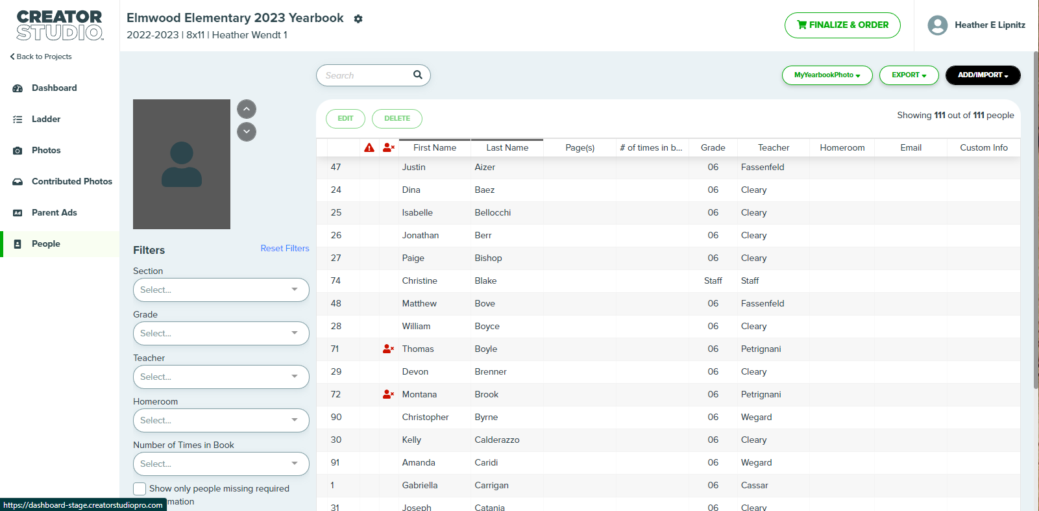
Task: Sort by First Name column header
Action: [x=435, y=147]
